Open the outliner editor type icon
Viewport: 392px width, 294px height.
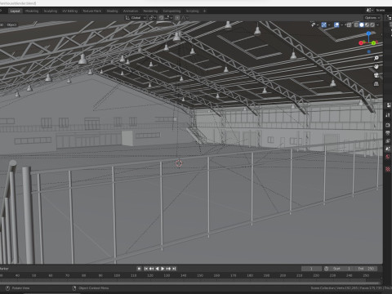coord(389,18)
